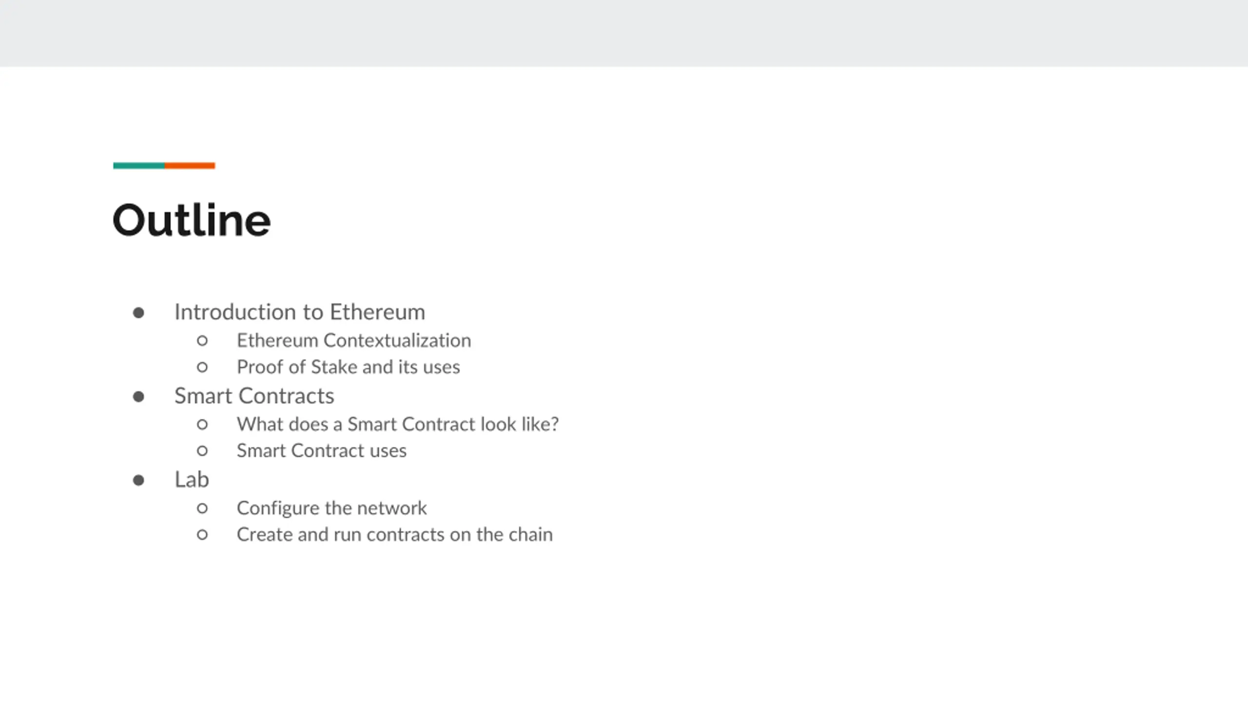
Task: Select the Lab bullet heading
Action: [192, 480]
